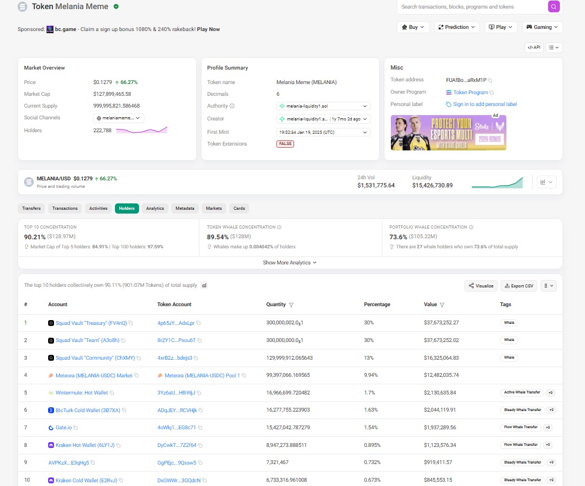Copy the Squad Vault Team account address
Screen dimensions: 585x486
(x=123, y=340)
